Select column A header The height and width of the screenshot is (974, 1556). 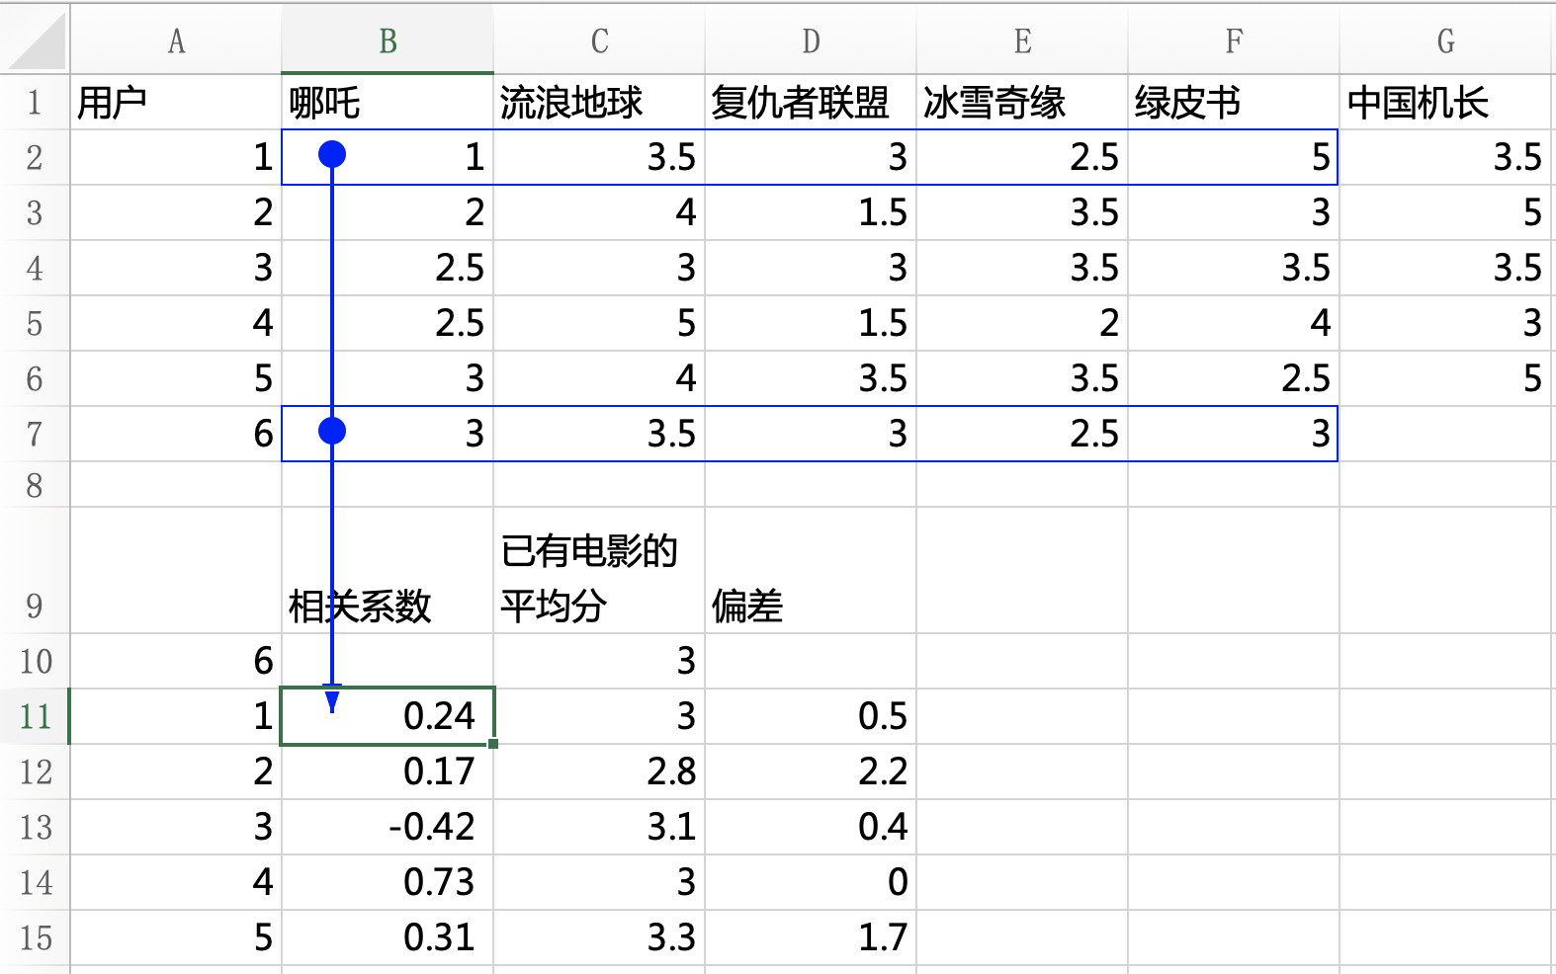pos(176,40)
